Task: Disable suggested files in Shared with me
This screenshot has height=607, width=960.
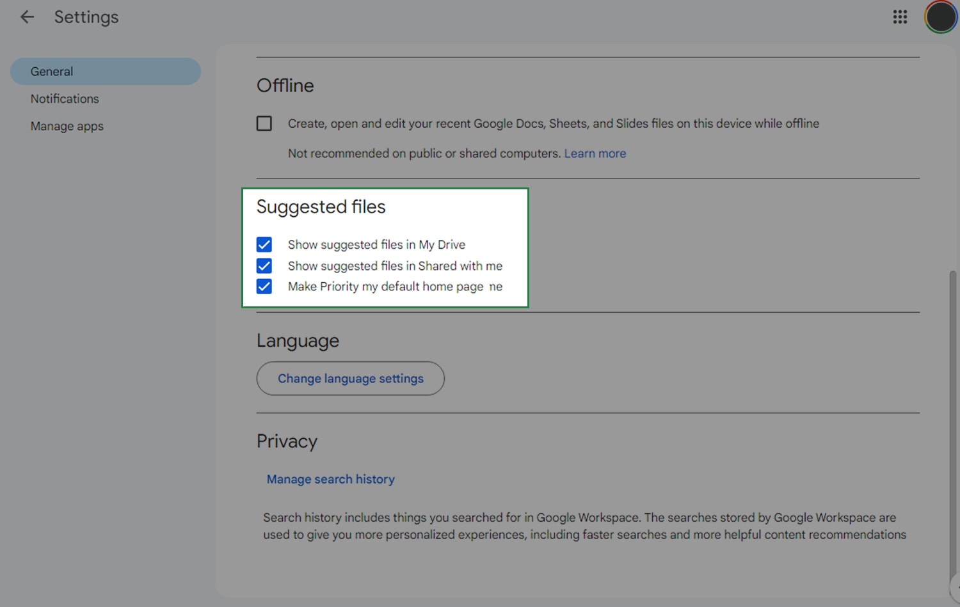Action: (x=264, y=265)
